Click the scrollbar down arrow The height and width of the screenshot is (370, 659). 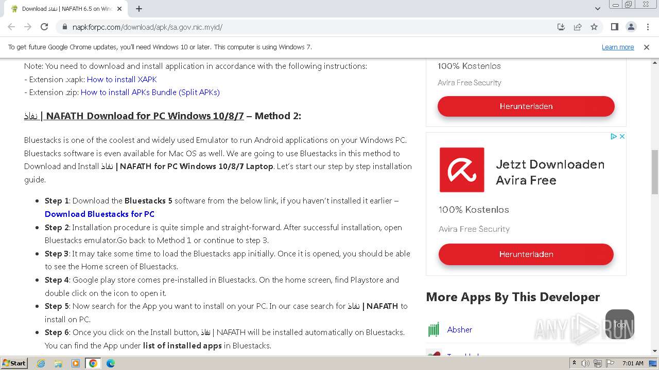655,351
